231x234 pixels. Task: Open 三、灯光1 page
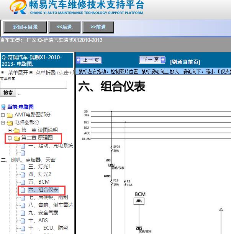40,166
